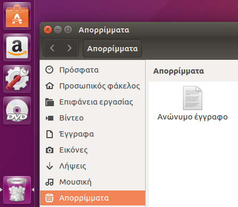Click the Απορρίμματα path bar button
Screen dimensions: 238x207
pos(112,49)
